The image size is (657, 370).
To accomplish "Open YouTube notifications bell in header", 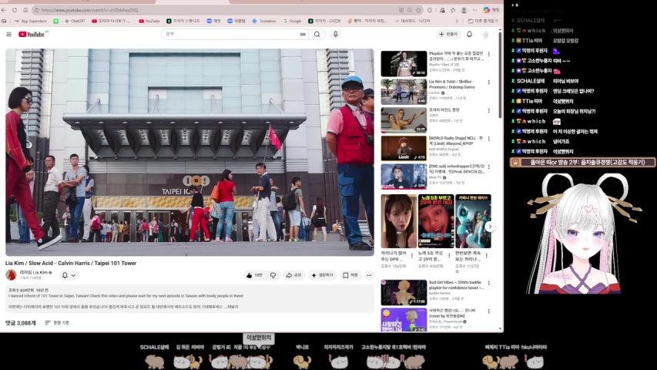I will (x=469, y=34).
